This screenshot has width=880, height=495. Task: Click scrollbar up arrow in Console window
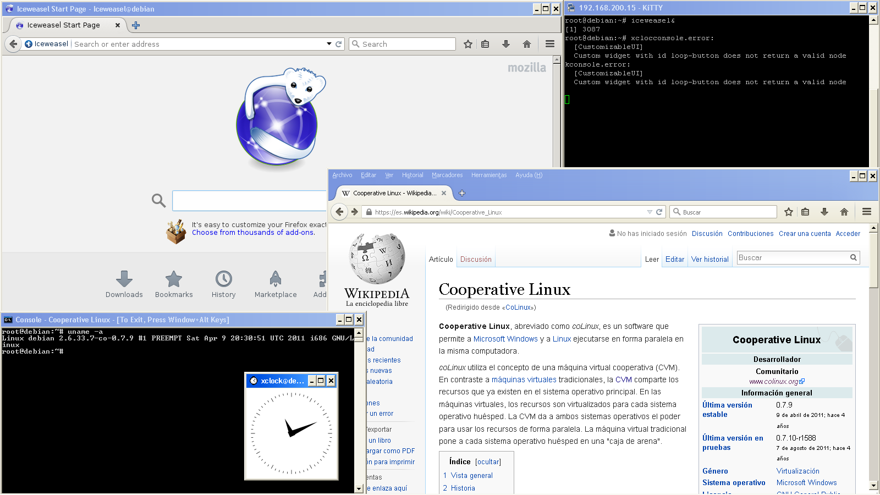[359, 333]
